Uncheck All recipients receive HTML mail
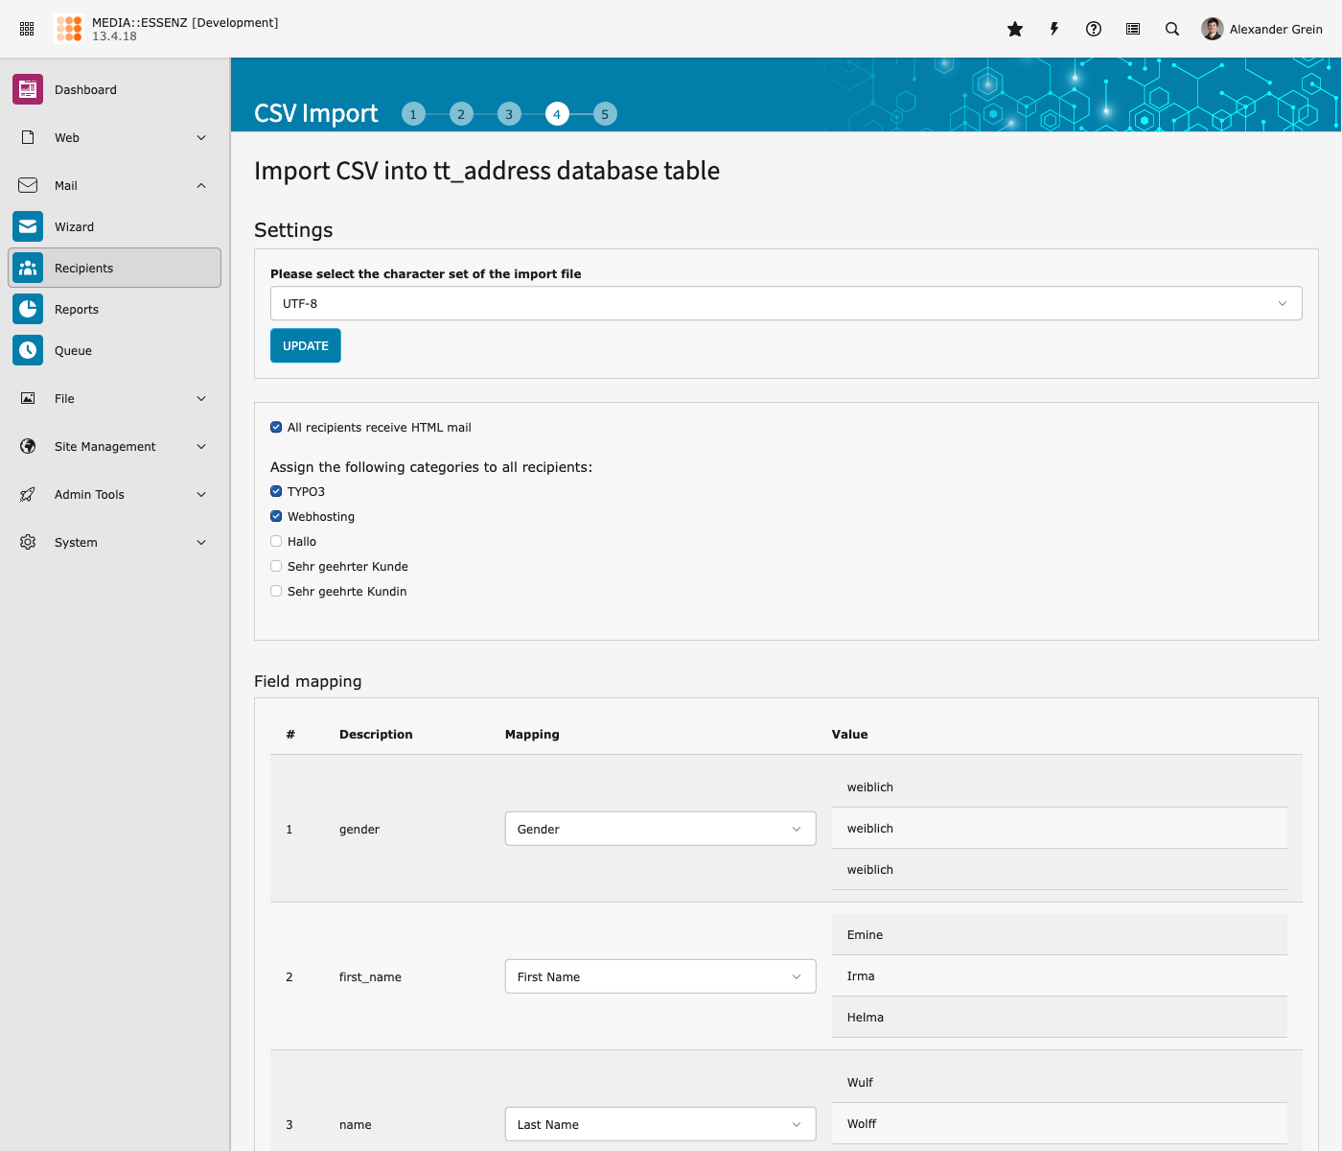Image resolution: width=1342 pixels, height=1151 pixels. coord(276,428)
